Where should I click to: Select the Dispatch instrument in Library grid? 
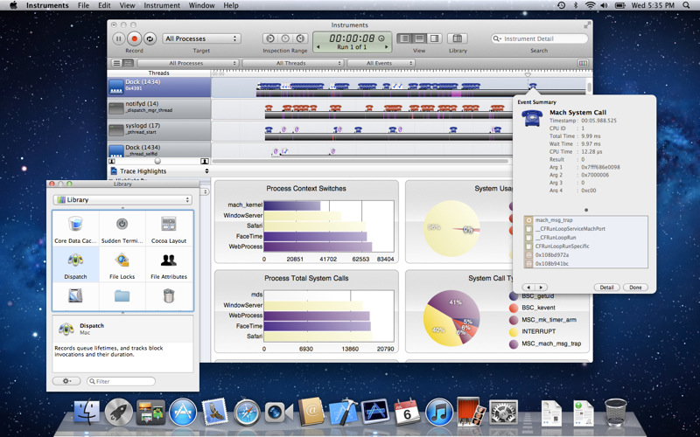[75, 265]
